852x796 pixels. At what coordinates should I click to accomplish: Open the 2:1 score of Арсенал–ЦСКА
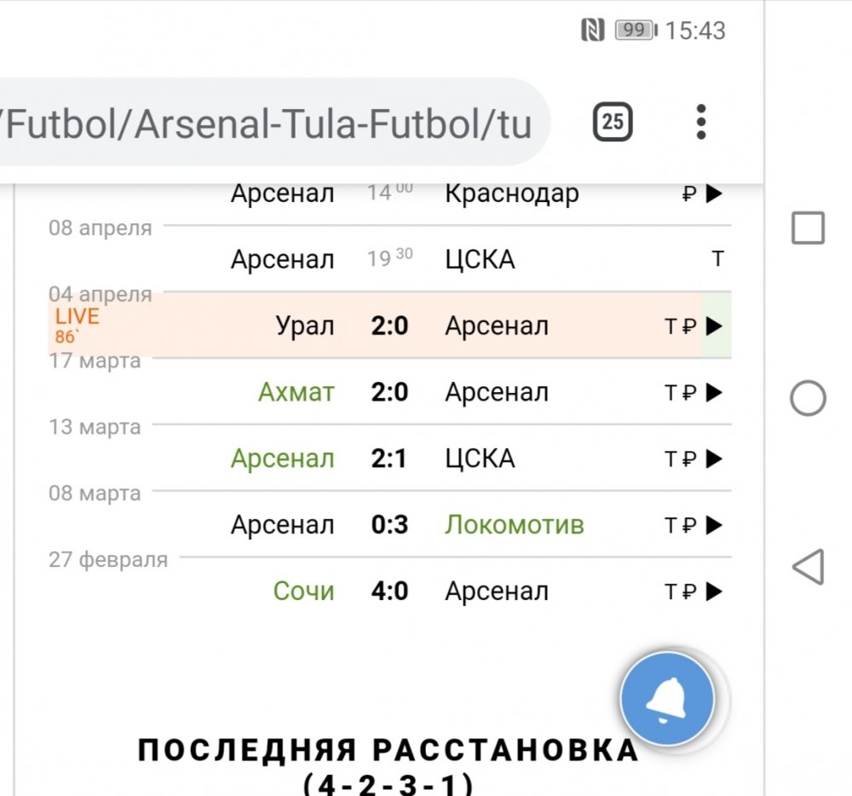[389, 459]
